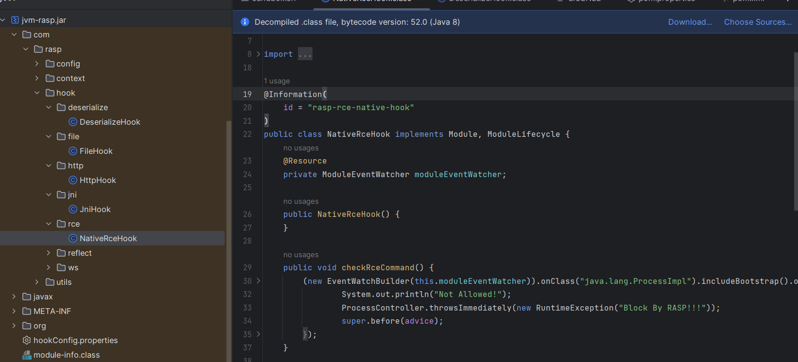Collapse the rce package node
Viewport: 798px width, 362px height.
(49, 224)
